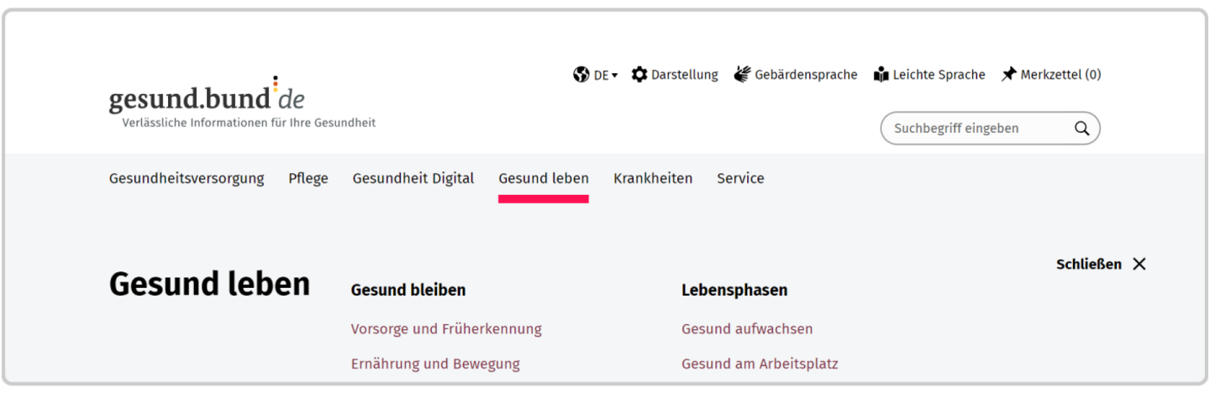Open the Gesundheitsversorgung menu
The height and width of the screenshot is (393, 1210).
tap(187, 178)
